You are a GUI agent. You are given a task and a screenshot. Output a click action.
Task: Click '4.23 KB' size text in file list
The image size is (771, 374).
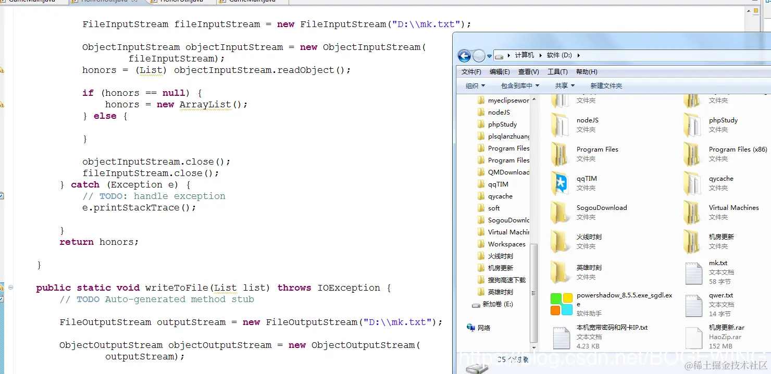588,346
